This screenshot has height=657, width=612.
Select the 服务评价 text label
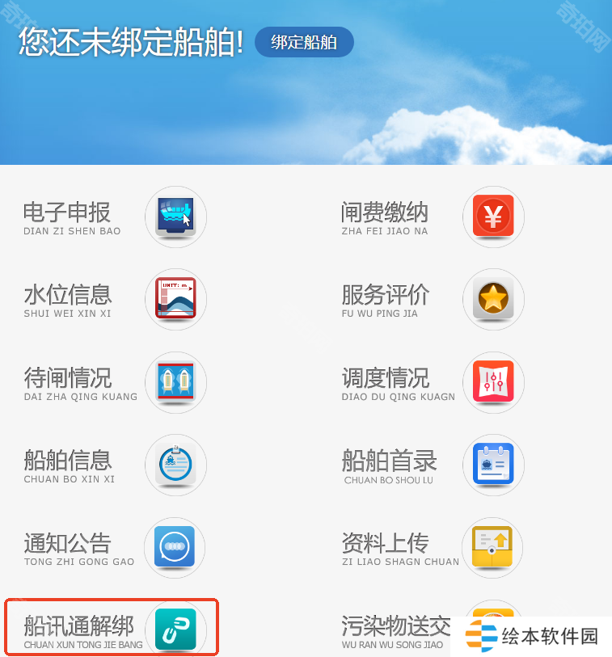tap(385, 295)
